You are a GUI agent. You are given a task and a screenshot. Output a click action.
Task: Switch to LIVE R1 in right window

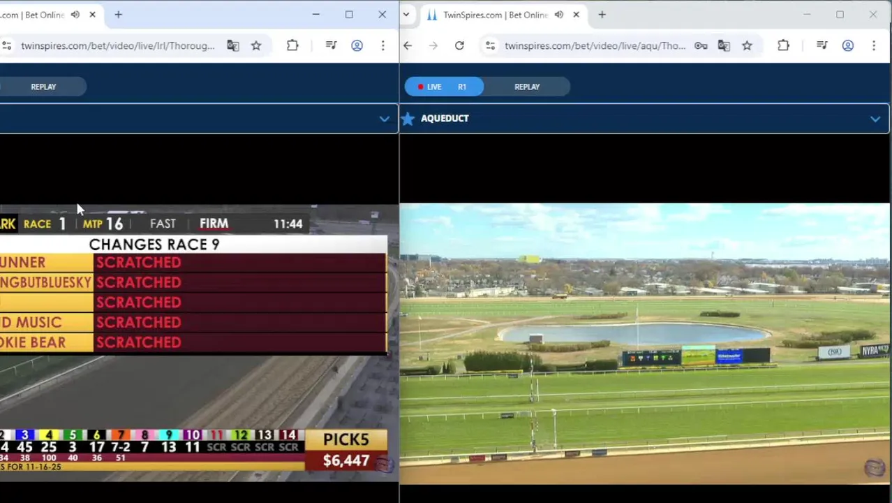pyautogui.click(x=444, y=87)
